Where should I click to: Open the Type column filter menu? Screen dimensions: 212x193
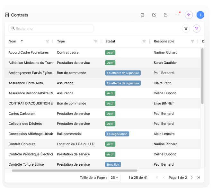point(96,41)
